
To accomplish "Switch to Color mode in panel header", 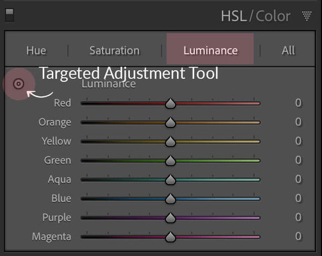I will pos(273,16).
